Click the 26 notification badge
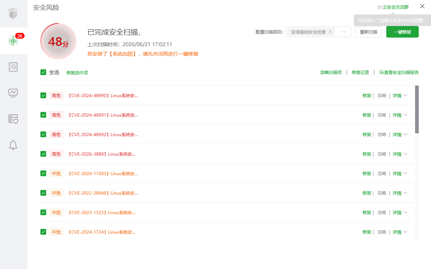Image resolution: width=431 pixels, height=269 pixels. (x=20, y=36)
